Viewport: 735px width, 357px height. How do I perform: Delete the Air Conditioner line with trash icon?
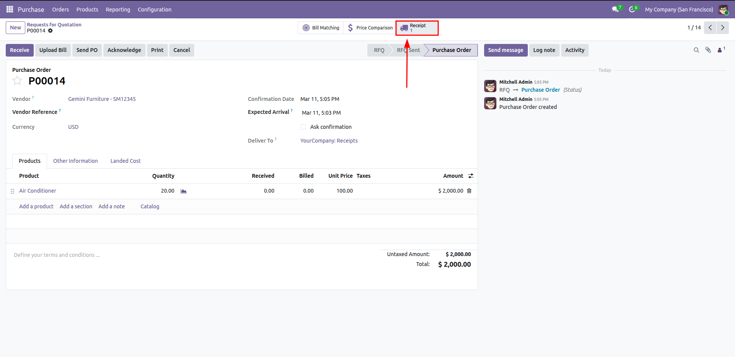coord(469,191)
